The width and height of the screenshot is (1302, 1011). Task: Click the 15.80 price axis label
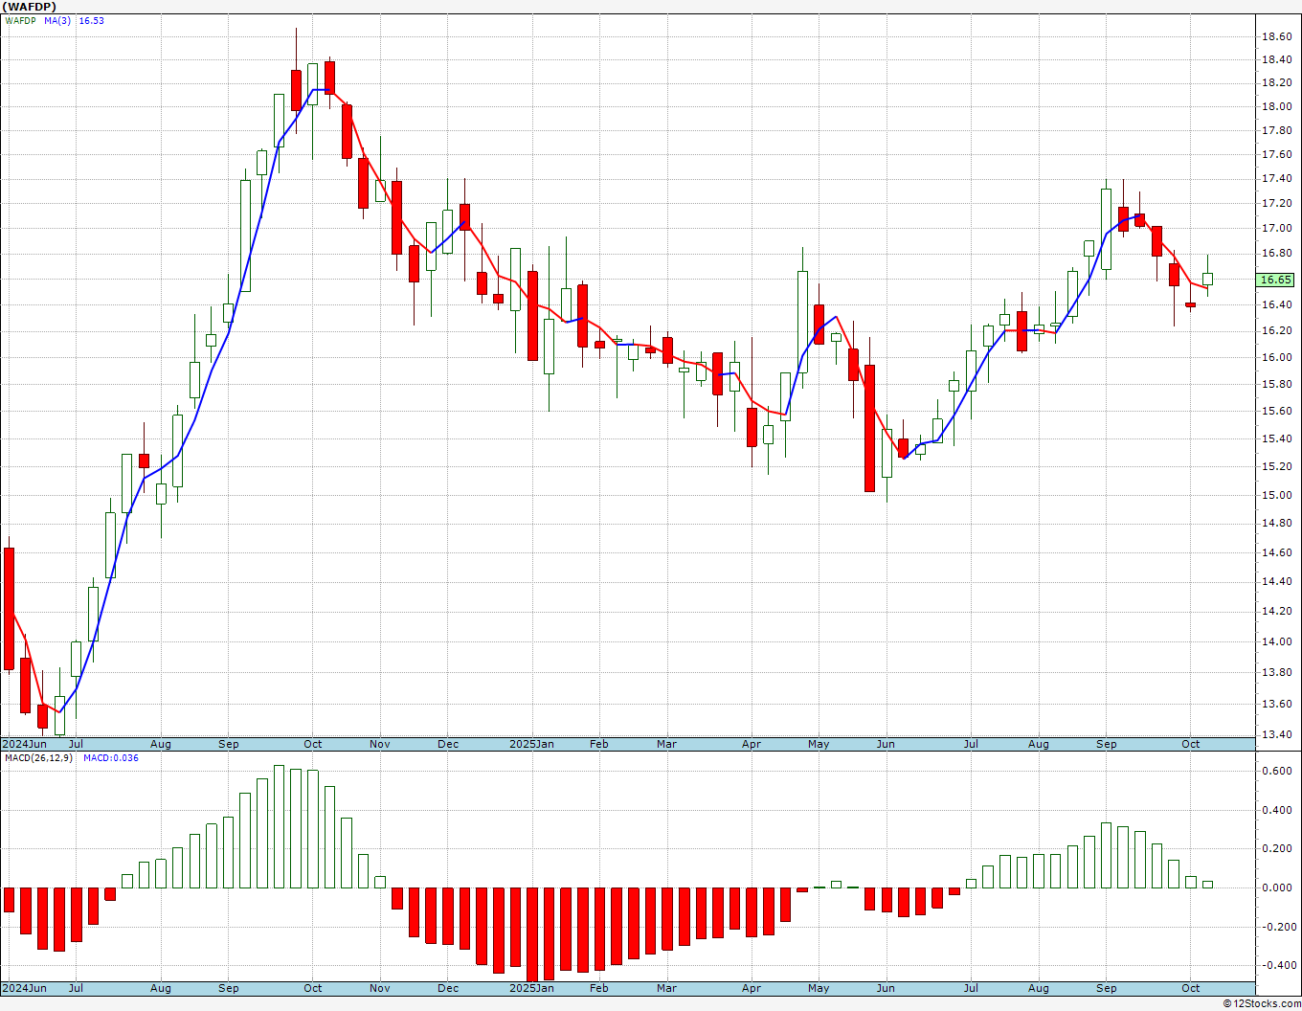click(1275, 384)
